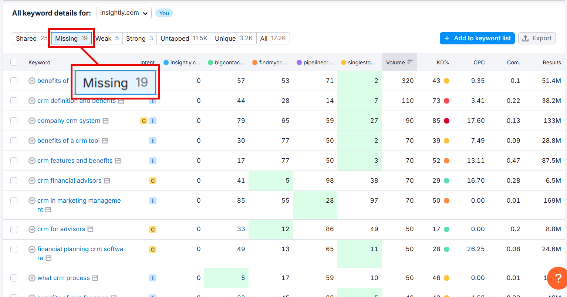Expand plus icon for company crm system

coord(32,121)
